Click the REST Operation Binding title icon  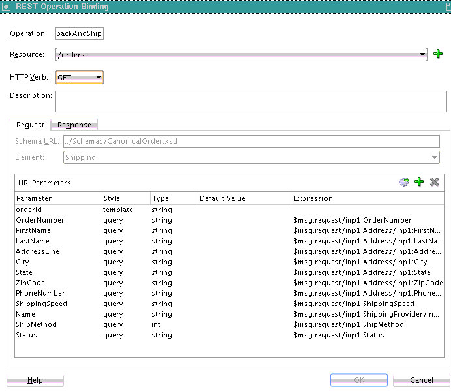[x=6, y=7]
